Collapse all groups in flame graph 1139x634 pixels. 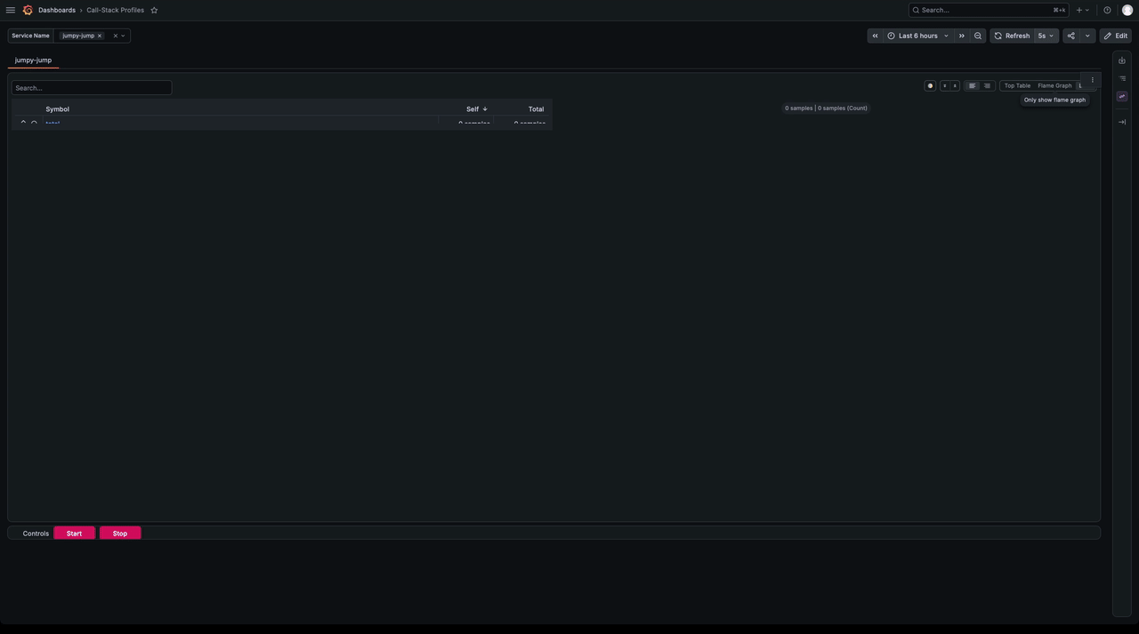click(955, 86)
